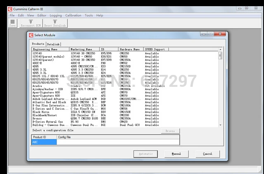Select the ABC Product ID cell
264x174 pixels.
(x=44, y=142)
